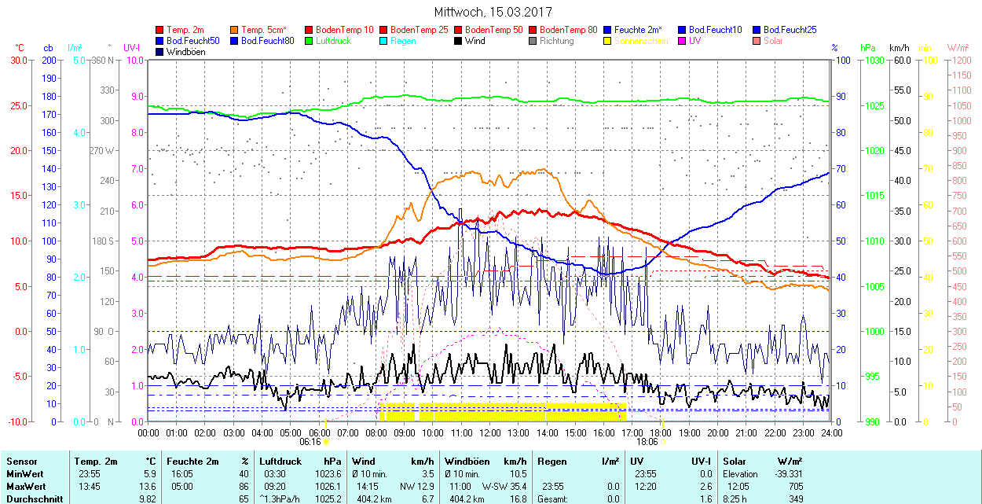982x504 pixels.
Task: Select the green Luftdruck legend swatch
Action: tap(310, 41)
